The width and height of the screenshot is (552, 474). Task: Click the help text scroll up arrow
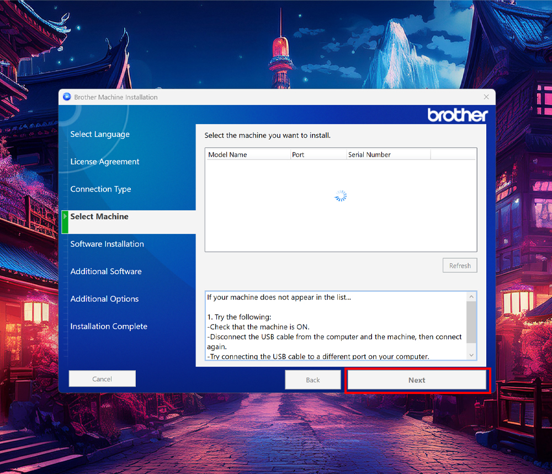coord(471,297)
